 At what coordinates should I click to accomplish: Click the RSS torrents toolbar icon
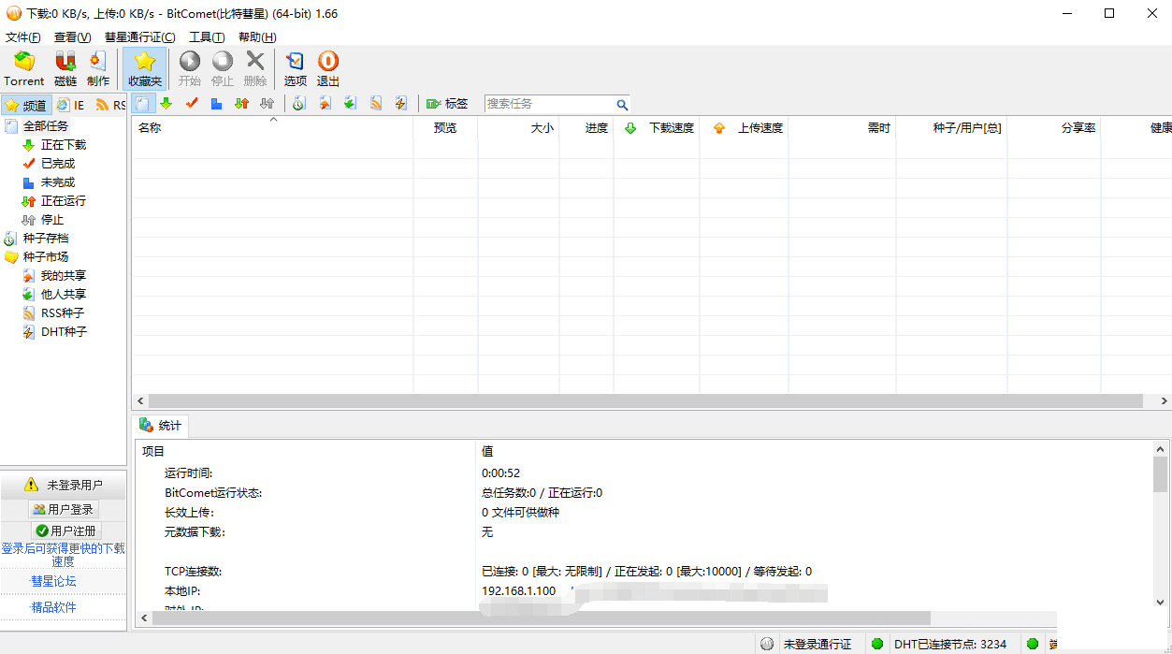tap(375, 104)
